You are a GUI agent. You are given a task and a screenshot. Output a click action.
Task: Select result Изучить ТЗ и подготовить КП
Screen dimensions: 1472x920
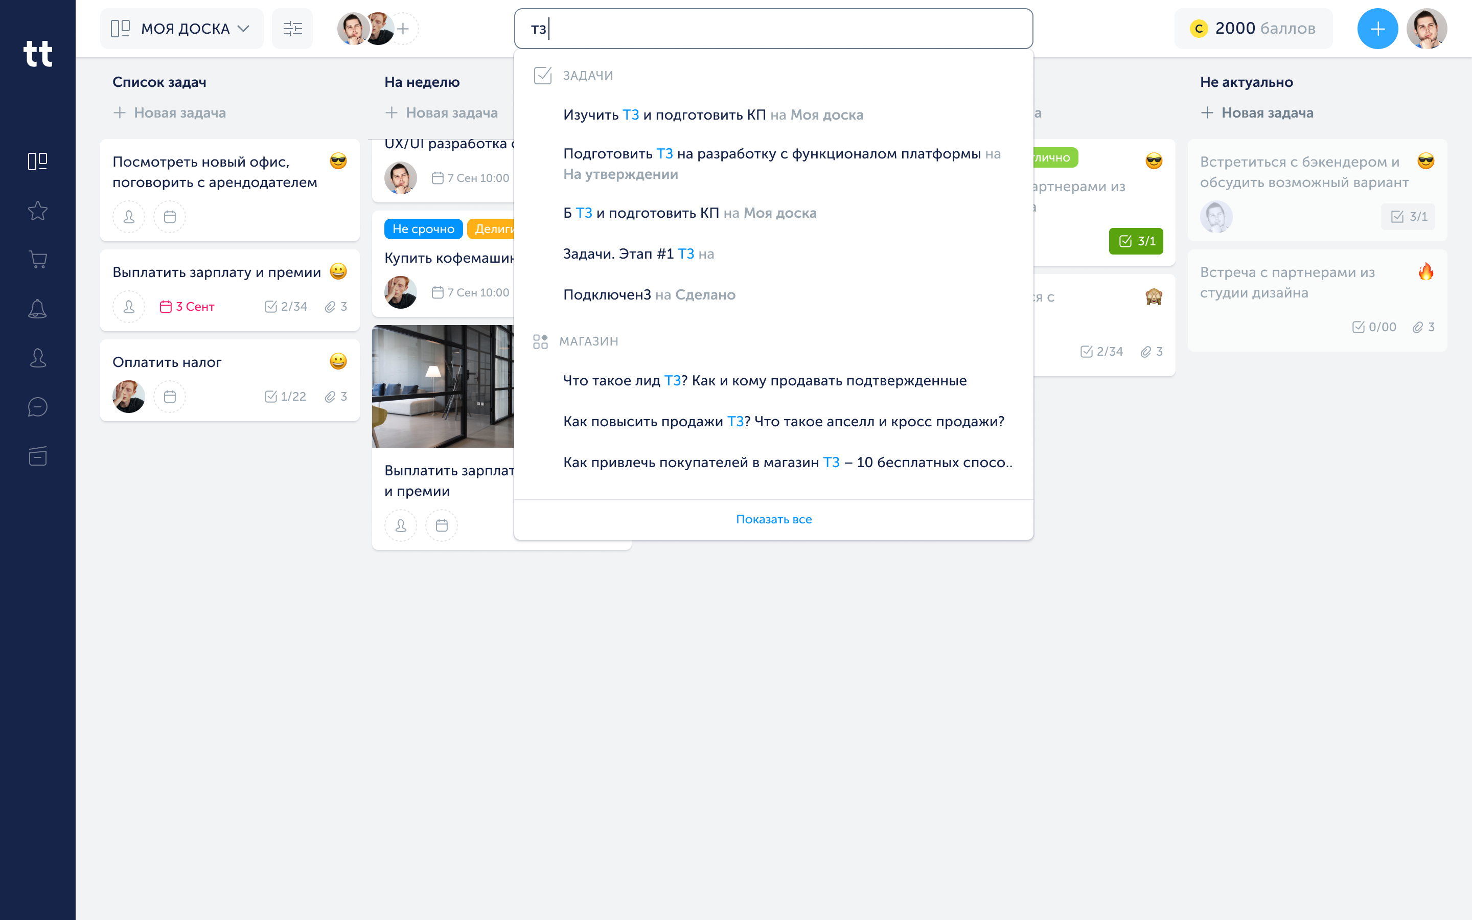(713, 115)
